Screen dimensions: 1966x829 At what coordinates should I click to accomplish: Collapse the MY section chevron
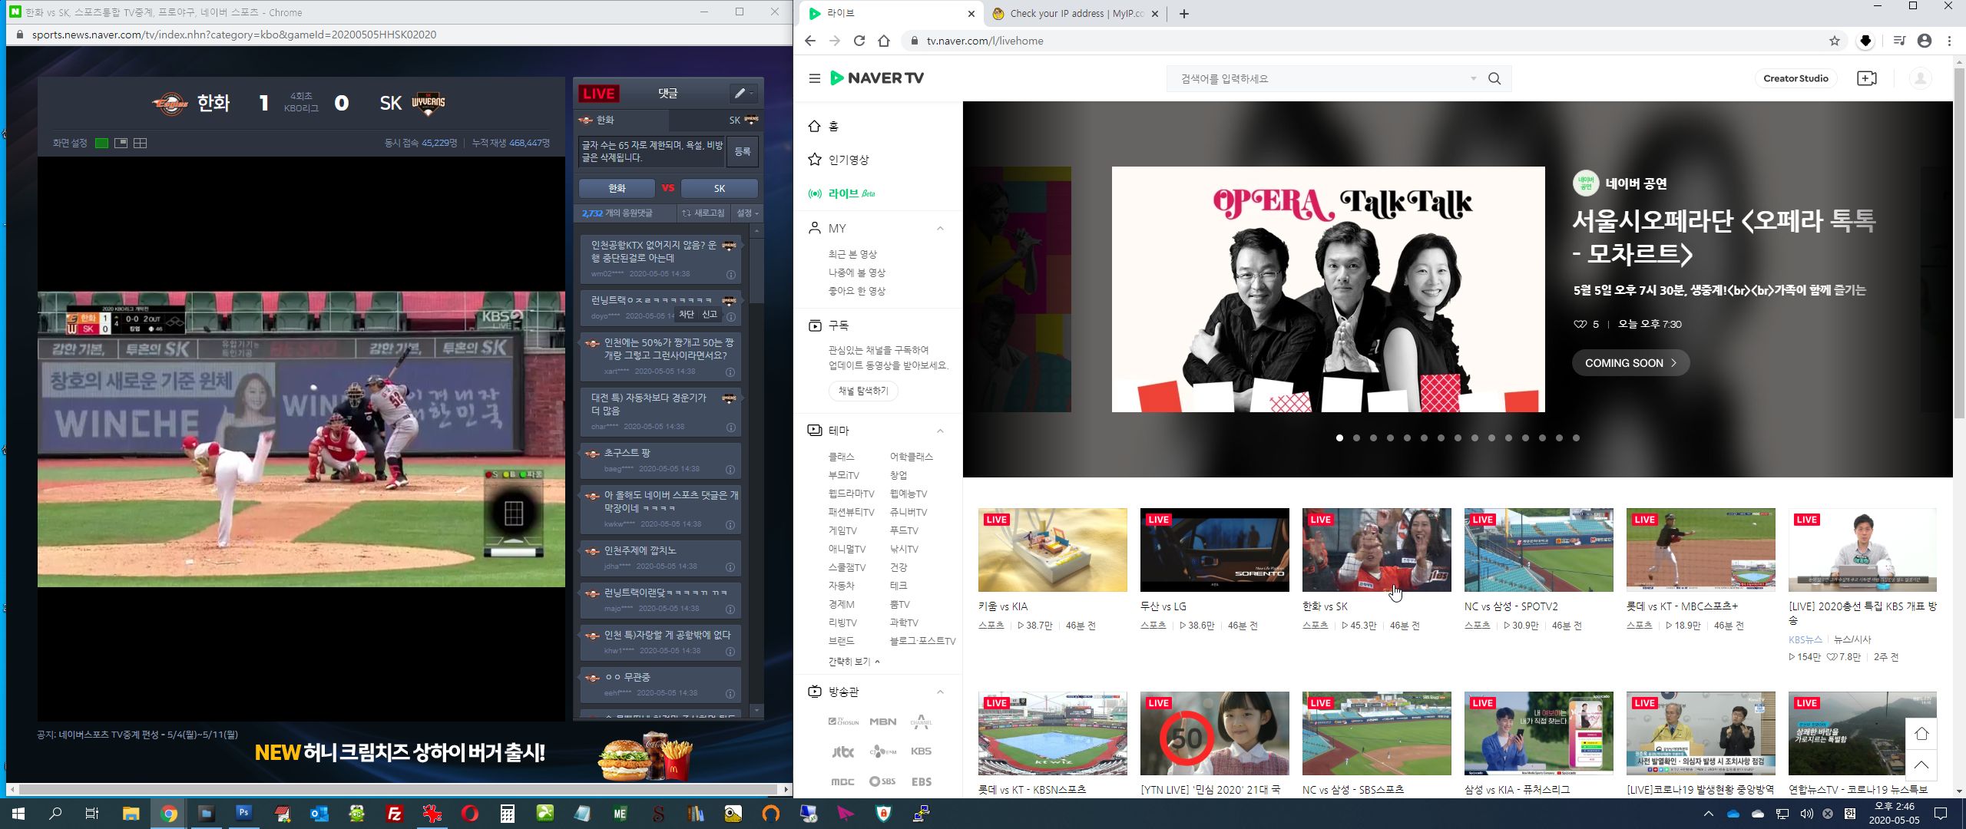point(940,229)
